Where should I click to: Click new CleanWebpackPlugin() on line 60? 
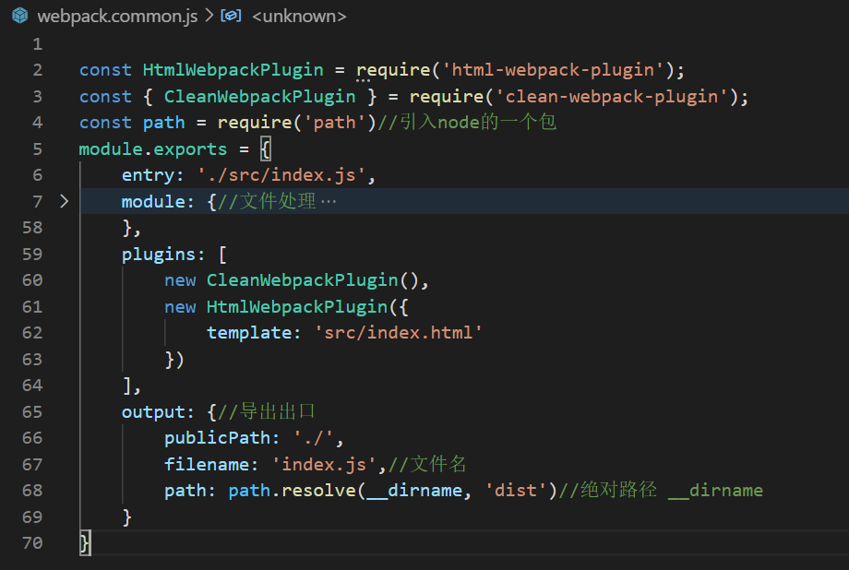(x=292, y=280)
